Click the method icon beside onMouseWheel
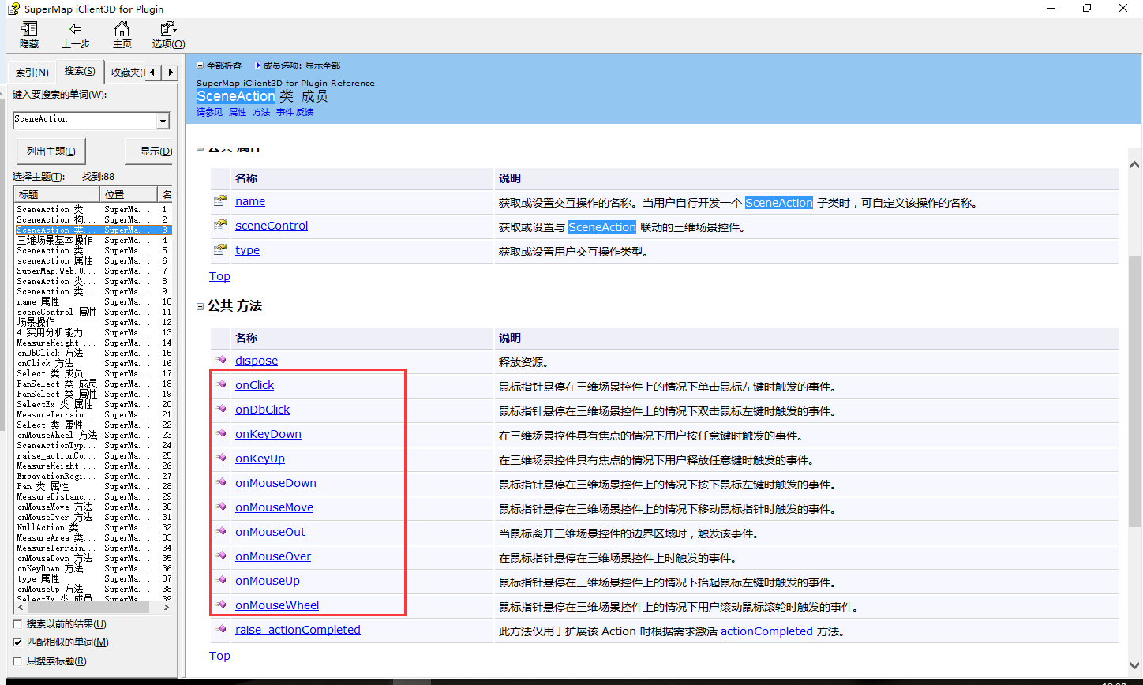This screenshot has width=1143, height=685. coord(221,605)
